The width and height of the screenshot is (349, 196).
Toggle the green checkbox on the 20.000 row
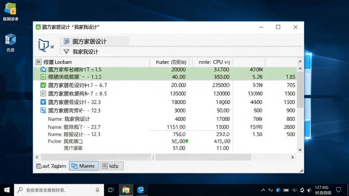[x=43, y=85]
